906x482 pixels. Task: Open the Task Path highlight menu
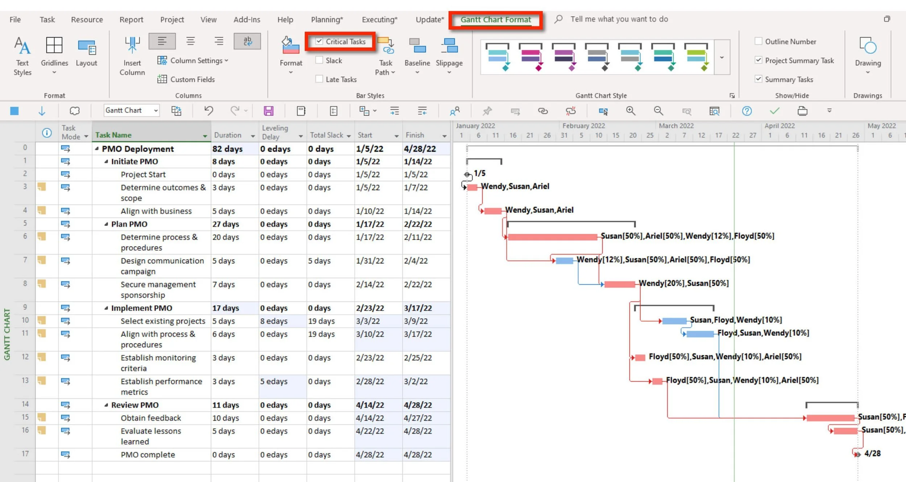pyautogui.click(x=385, y=56)
